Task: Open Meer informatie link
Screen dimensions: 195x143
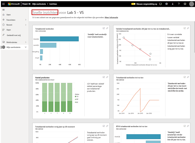Action: (x=111, y=17)
